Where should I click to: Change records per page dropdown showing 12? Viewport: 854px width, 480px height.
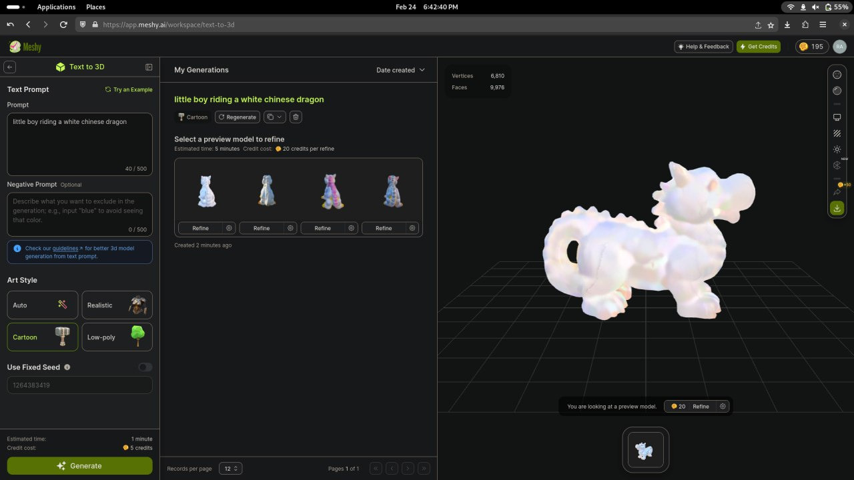click(x=231, y=469)
